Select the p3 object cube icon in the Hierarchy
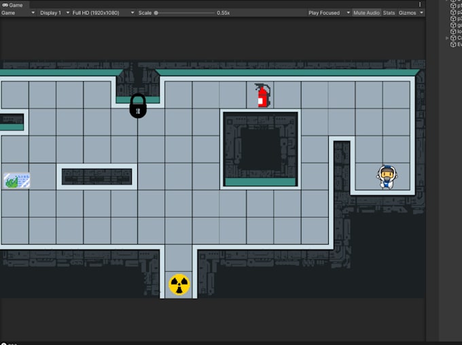 (x=453, y=18)
